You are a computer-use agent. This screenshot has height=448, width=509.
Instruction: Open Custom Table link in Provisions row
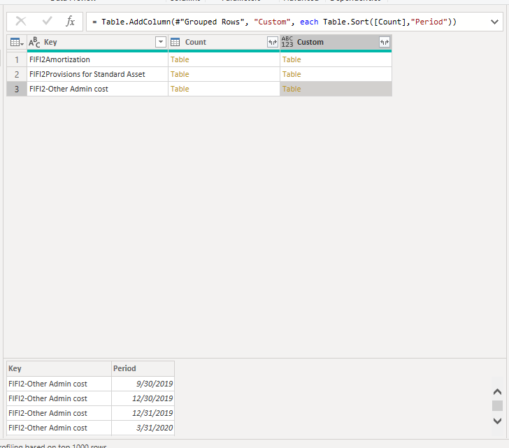tap(292, 74)
